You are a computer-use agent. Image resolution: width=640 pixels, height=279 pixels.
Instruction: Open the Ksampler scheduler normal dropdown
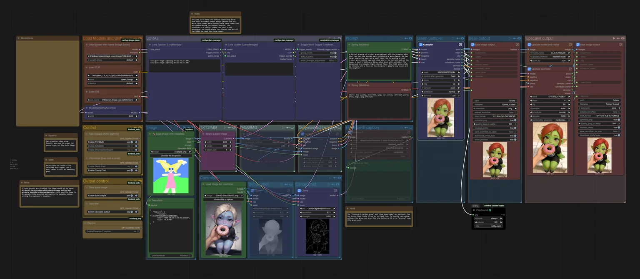pyautogui.click(x=441, y=92)
